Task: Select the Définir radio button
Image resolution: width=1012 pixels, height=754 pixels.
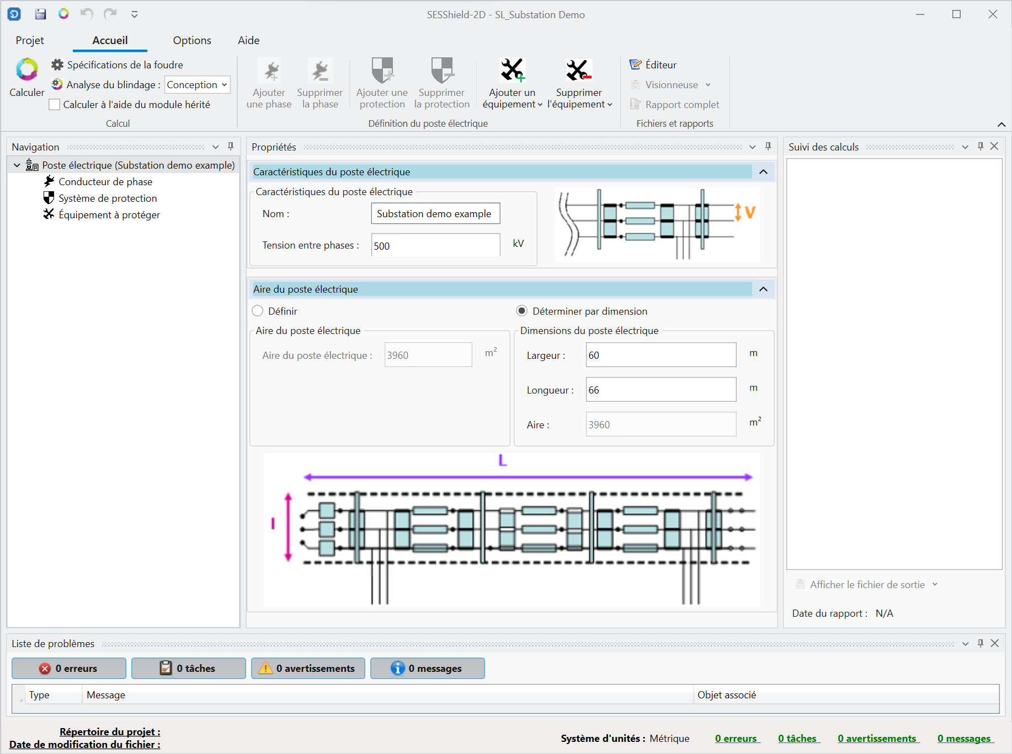Action: (258, 311)
